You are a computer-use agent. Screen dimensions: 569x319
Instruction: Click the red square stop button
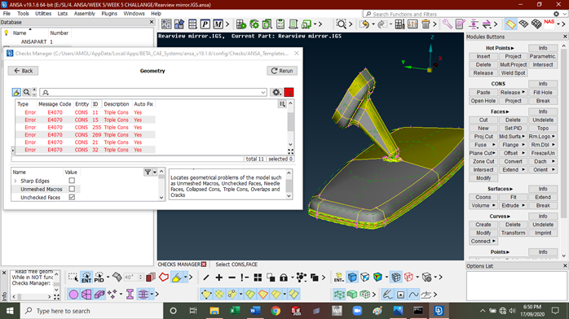[289, 92]
